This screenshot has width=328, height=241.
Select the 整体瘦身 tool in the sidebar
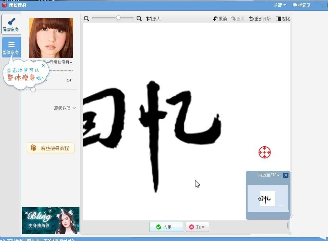point(11,47)
